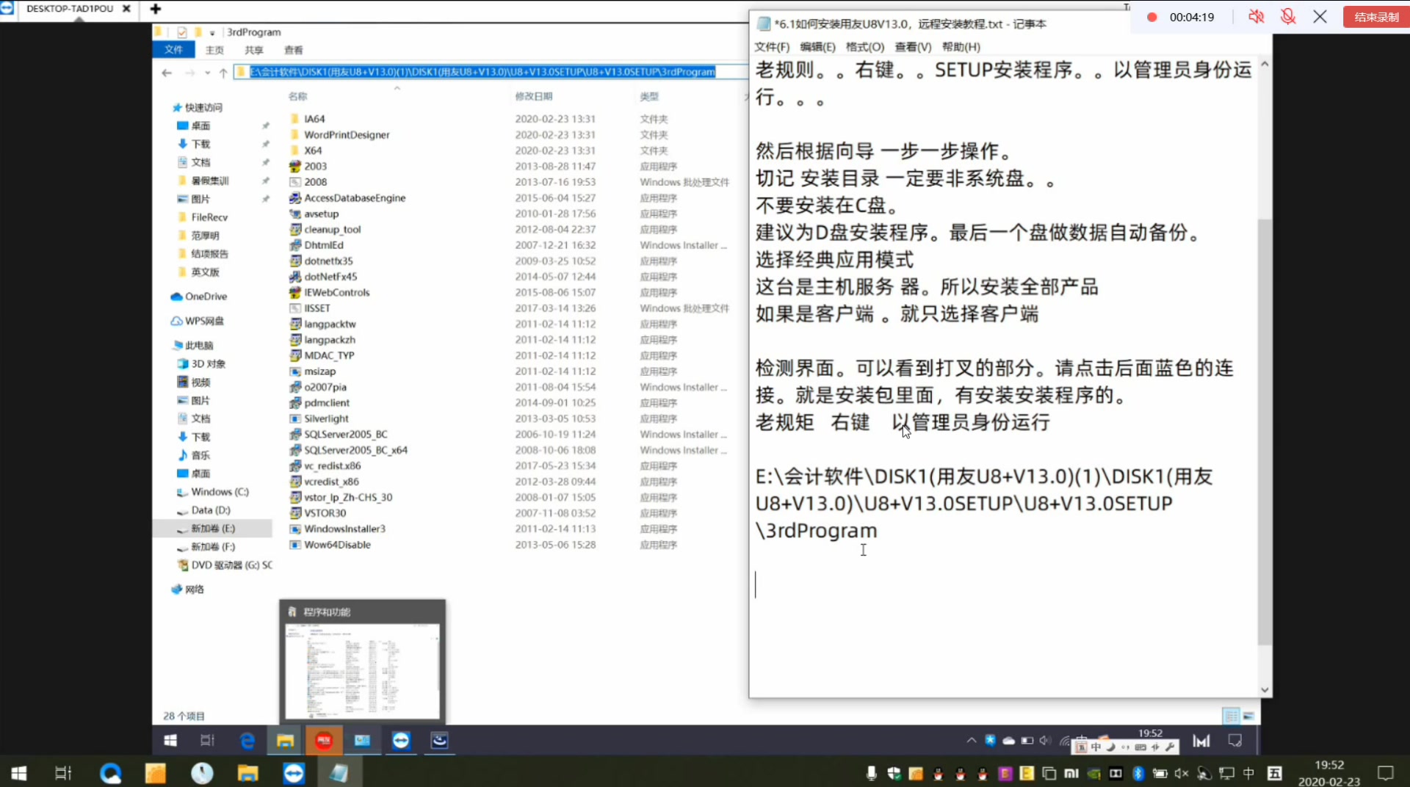Select the Silverlight file icon
This screenshot has width=1410, height=787.
coord(295,418)
